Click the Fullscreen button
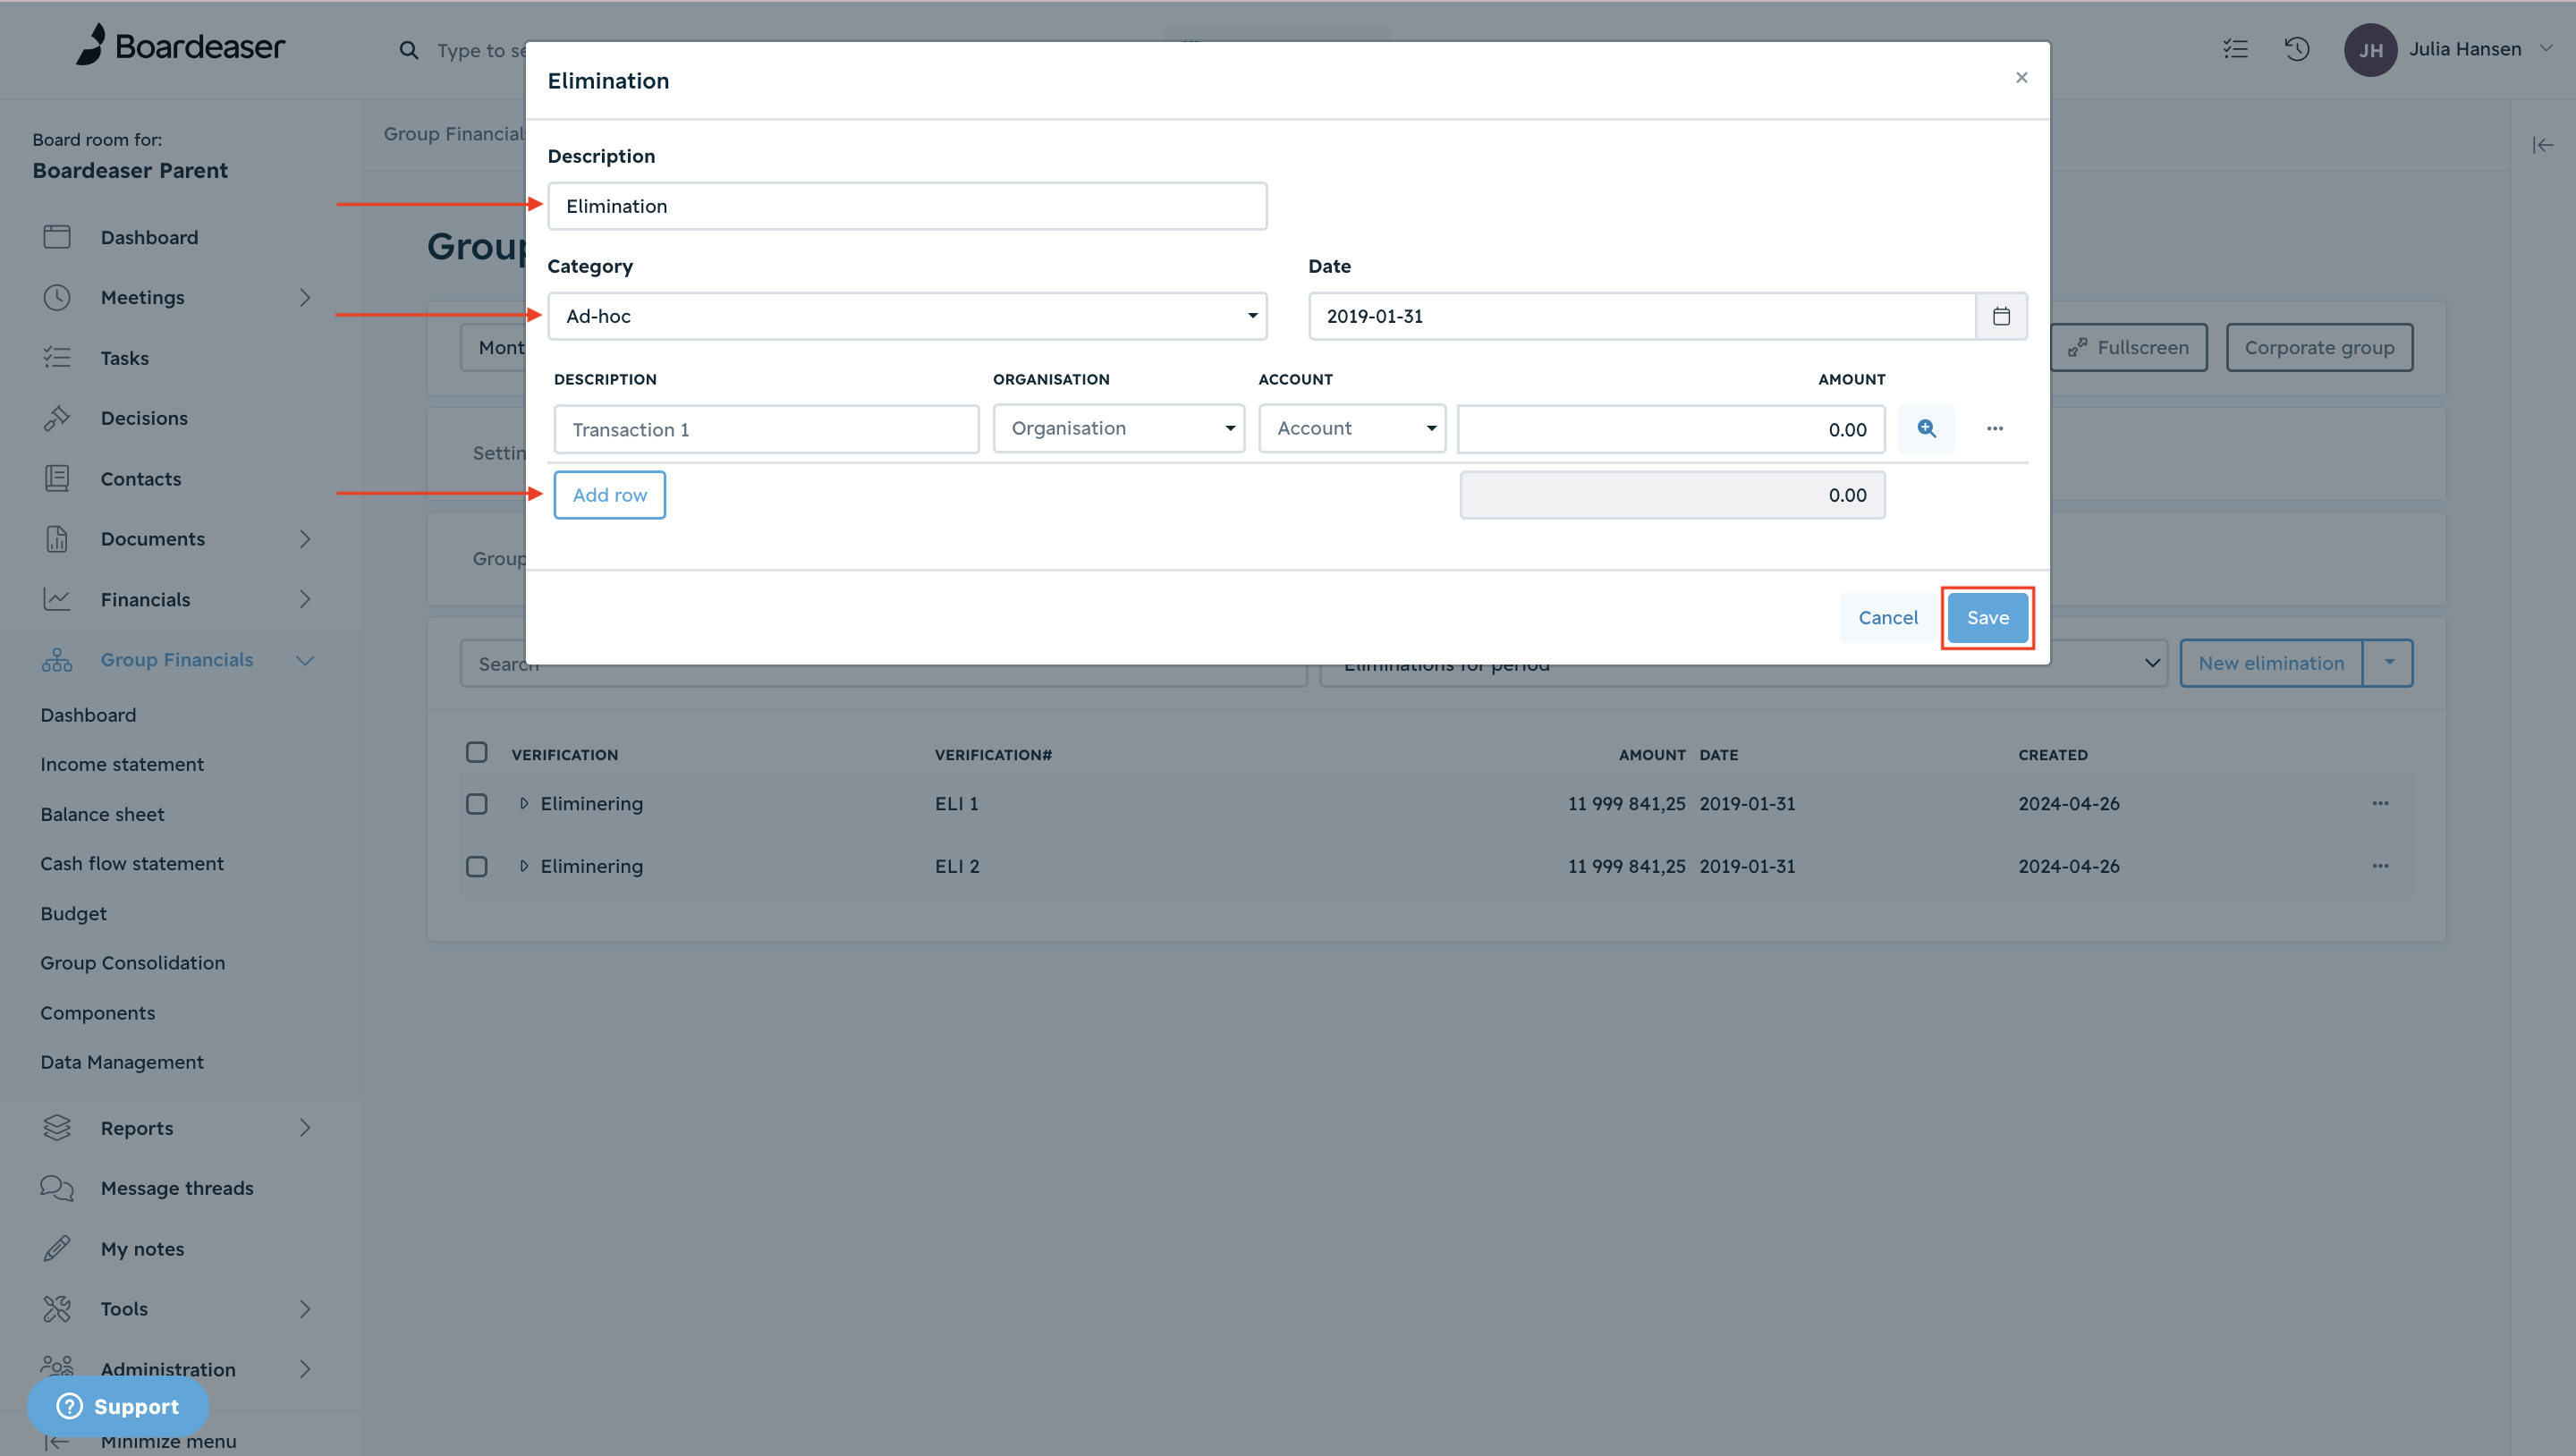This screenshot has width=2576, height=1456. coord(2128,347)
